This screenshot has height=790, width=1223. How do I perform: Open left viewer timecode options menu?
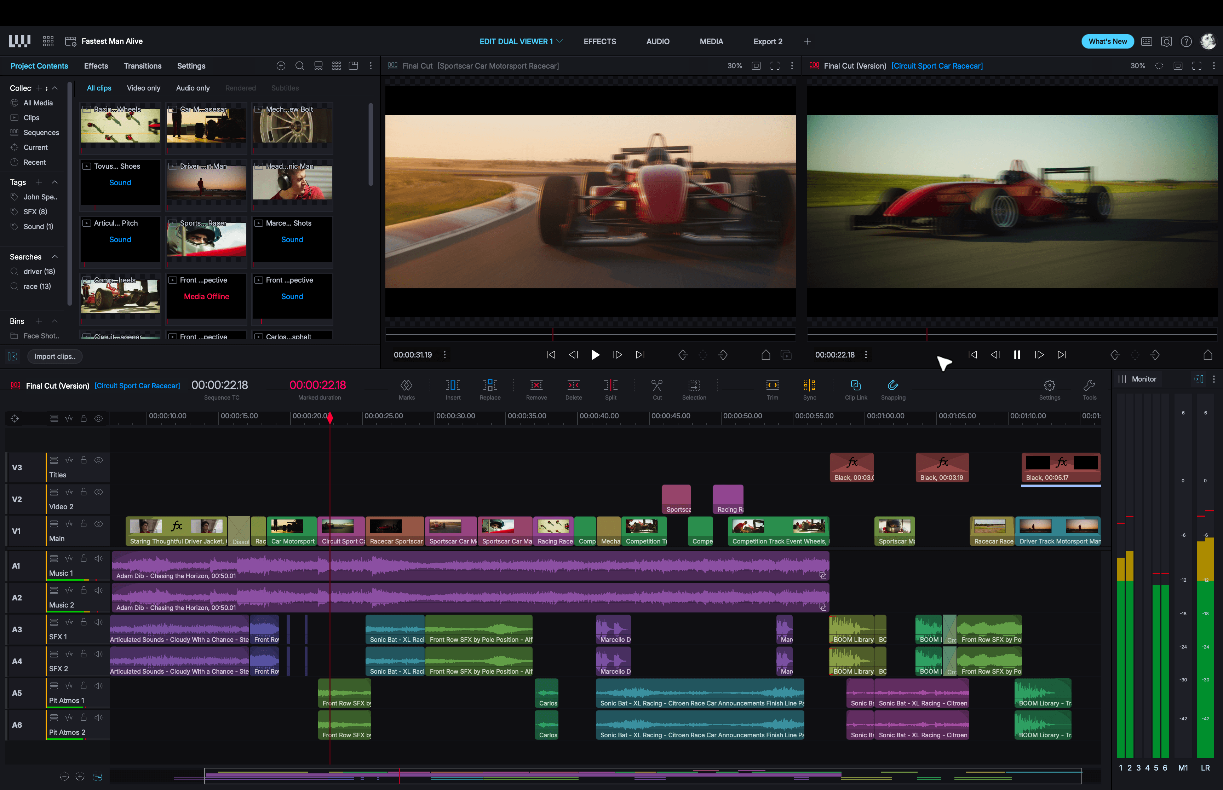tap(444, 355)
